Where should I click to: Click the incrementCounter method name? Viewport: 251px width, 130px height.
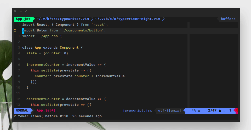point(43,65)
